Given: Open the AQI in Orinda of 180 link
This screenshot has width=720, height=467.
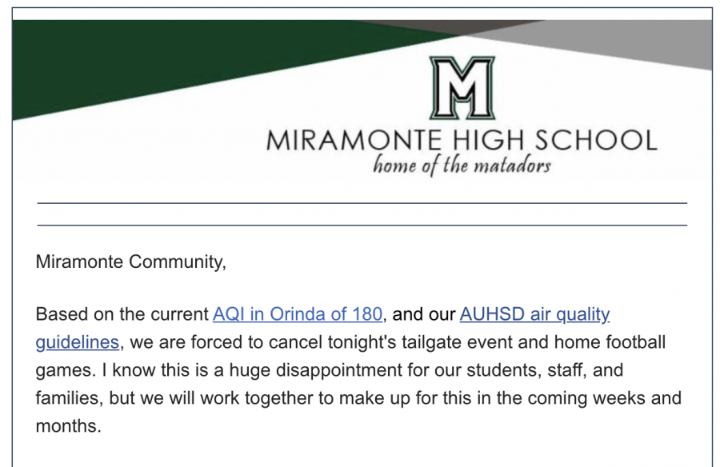Looking at the screenshot, I should pyautogui.click(x=297, y=314).
